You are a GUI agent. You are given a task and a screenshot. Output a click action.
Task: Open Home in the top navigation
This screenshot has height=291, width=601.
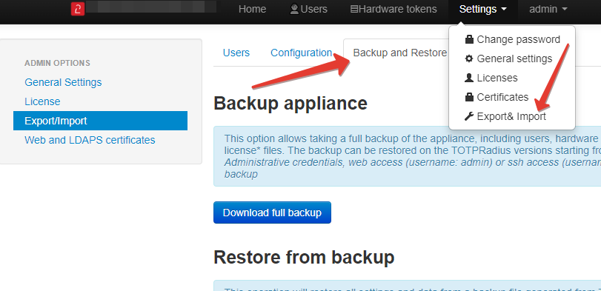click(252, 9)
